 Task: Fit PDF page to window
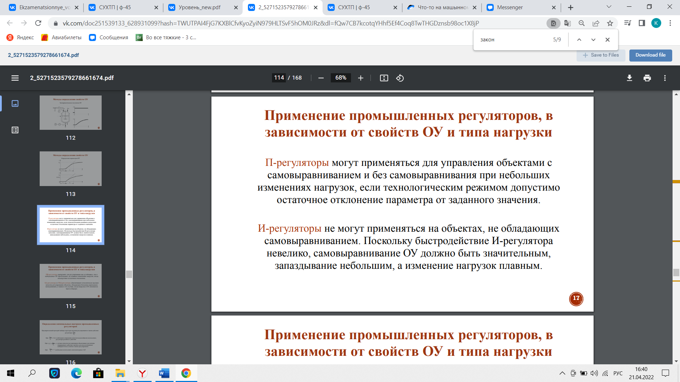(x=384, y=78)
